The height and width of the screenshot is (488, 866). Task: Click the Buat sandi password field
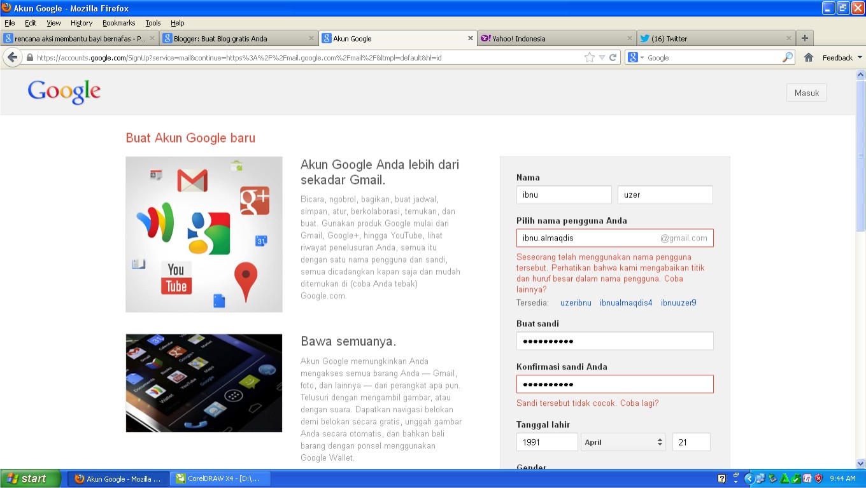pyautogui.click(x=615, y=341)
